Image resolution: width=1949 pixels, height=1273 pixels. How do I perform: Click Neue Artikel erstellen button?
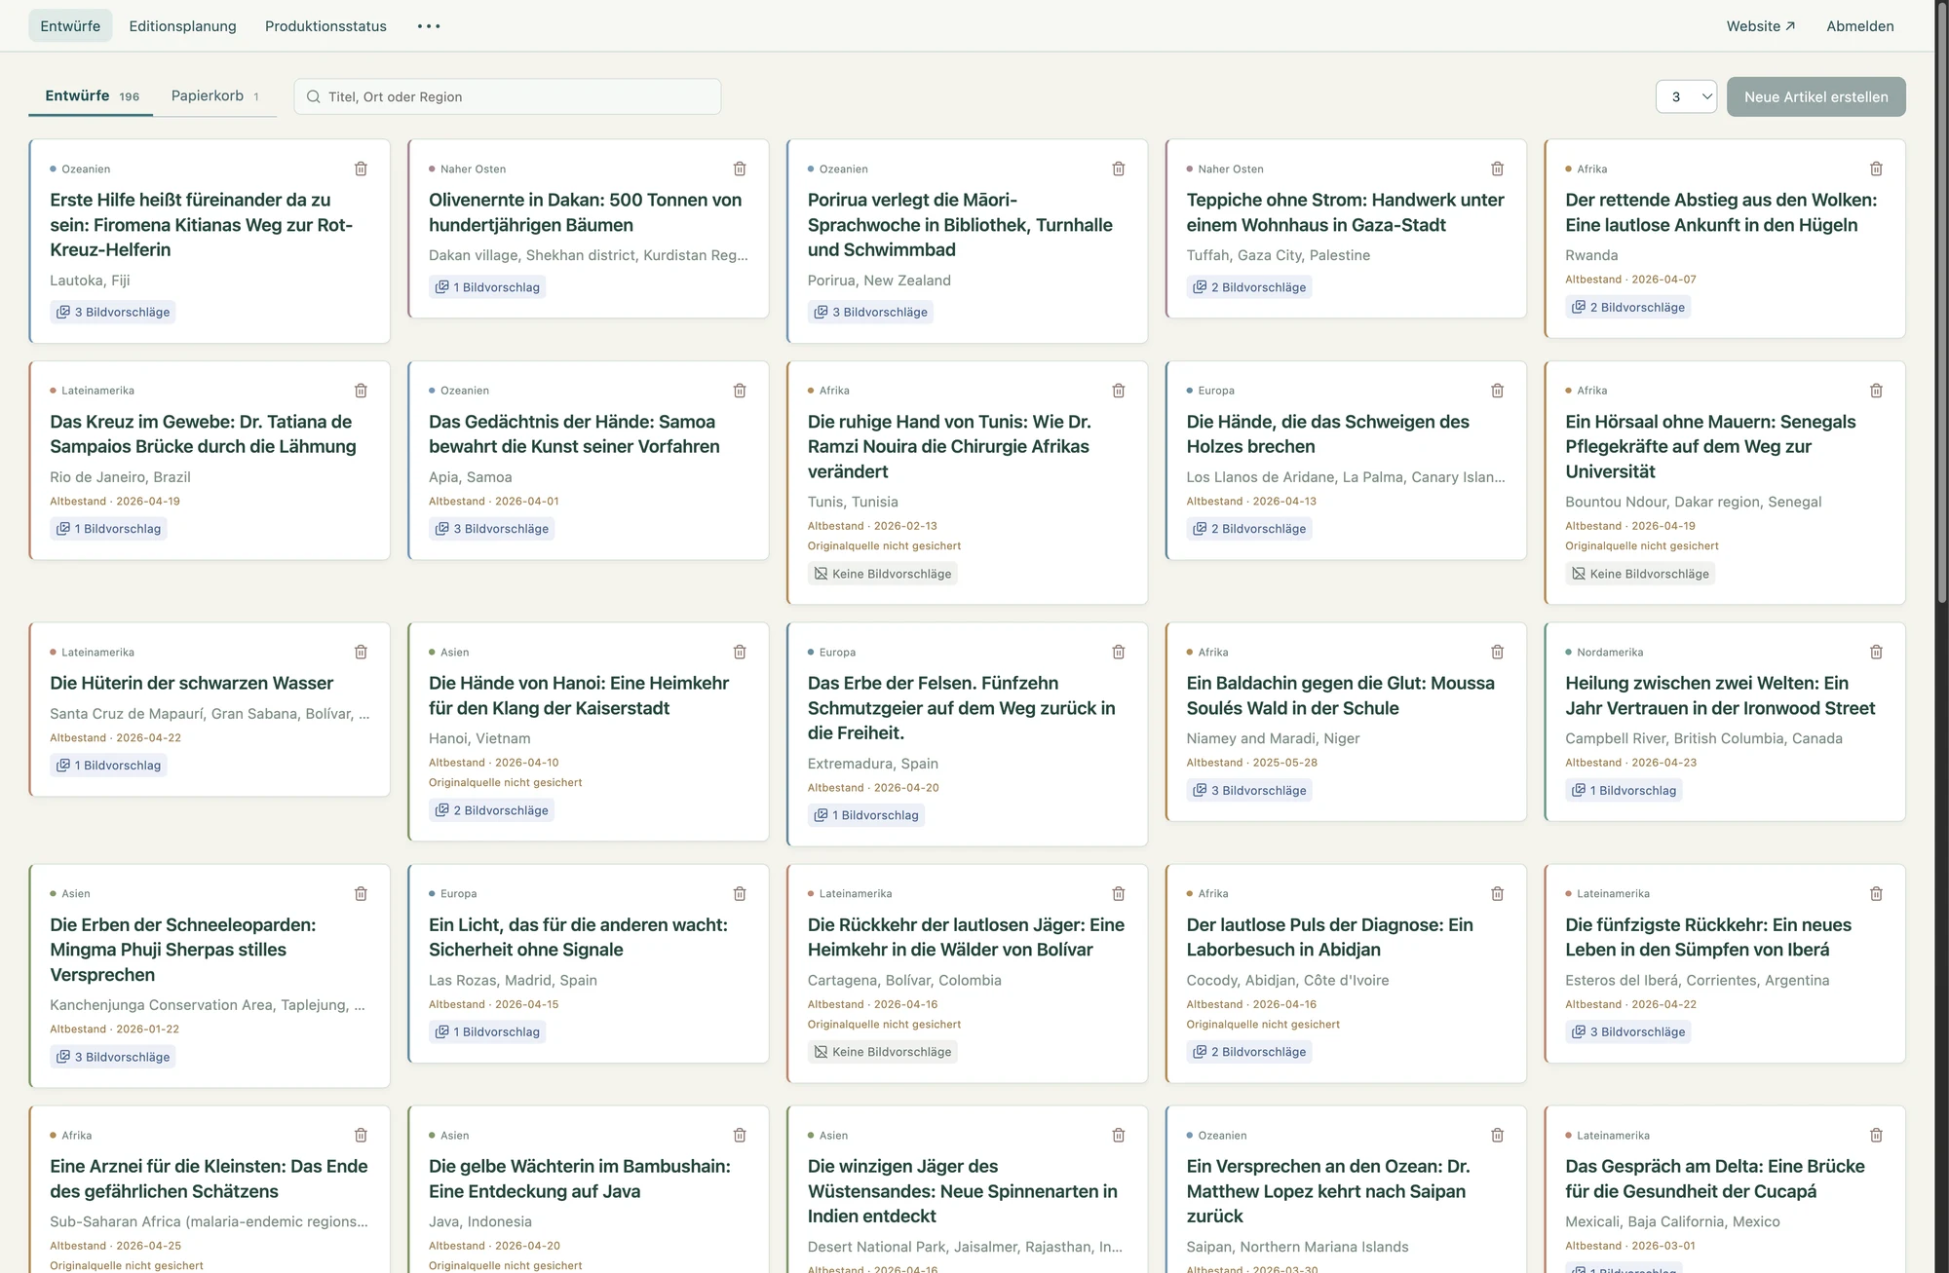tap(1816, 96)
